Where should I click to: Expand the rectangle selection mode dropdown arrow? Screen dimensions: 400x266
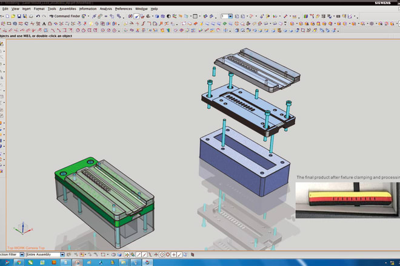(108, 255)
